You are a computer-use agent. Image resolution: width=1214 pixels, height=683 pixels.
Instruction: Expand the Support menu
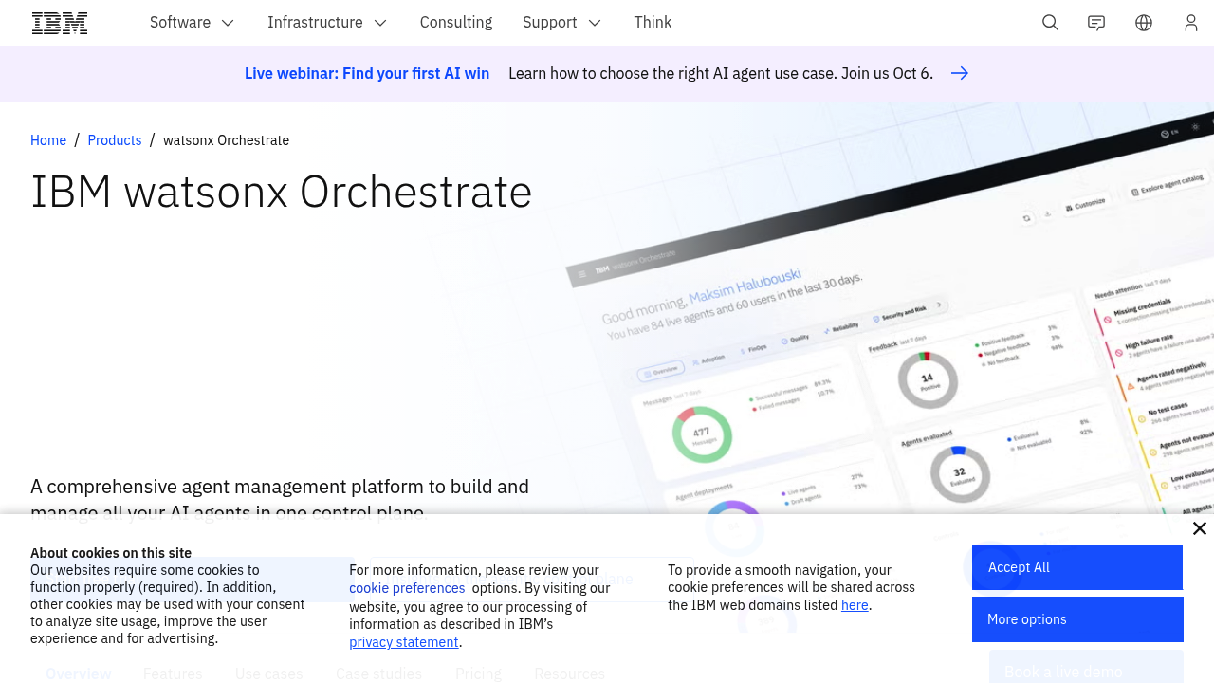tap(562, 23)
